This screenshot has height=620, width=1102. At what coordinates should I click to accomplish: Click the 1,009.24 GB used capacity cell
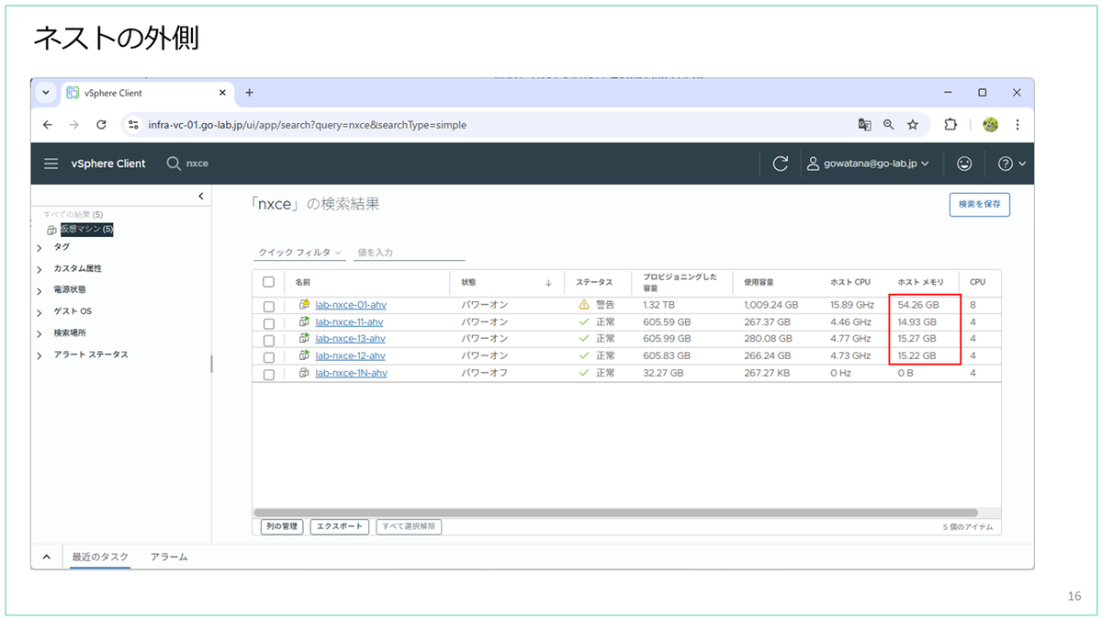pos(770,304)
